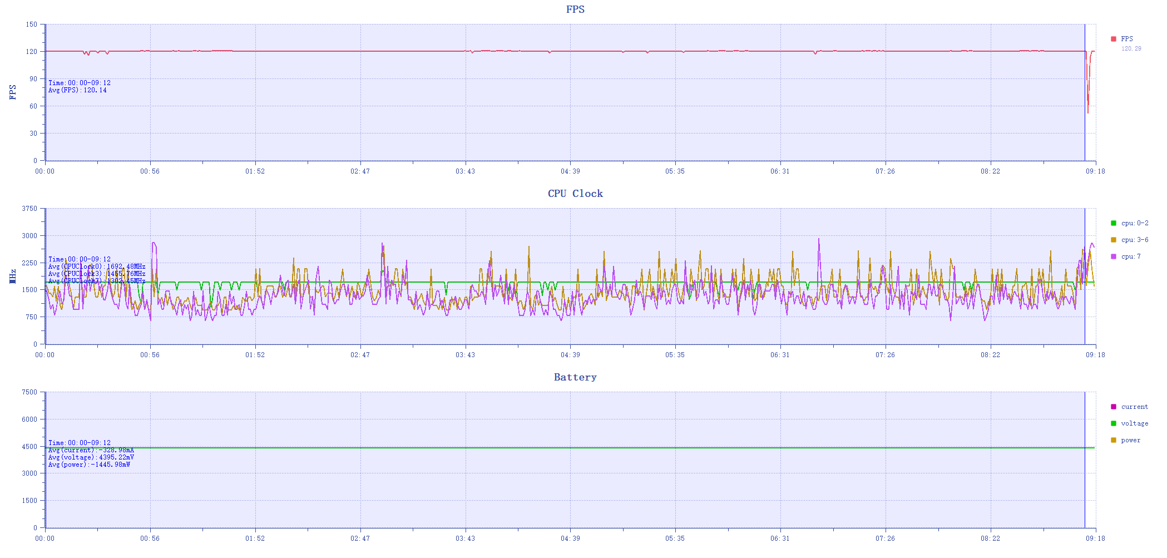The image size is (1167, 558).
Task: Click the magenta current legend marker
Action: point(1113,407)
